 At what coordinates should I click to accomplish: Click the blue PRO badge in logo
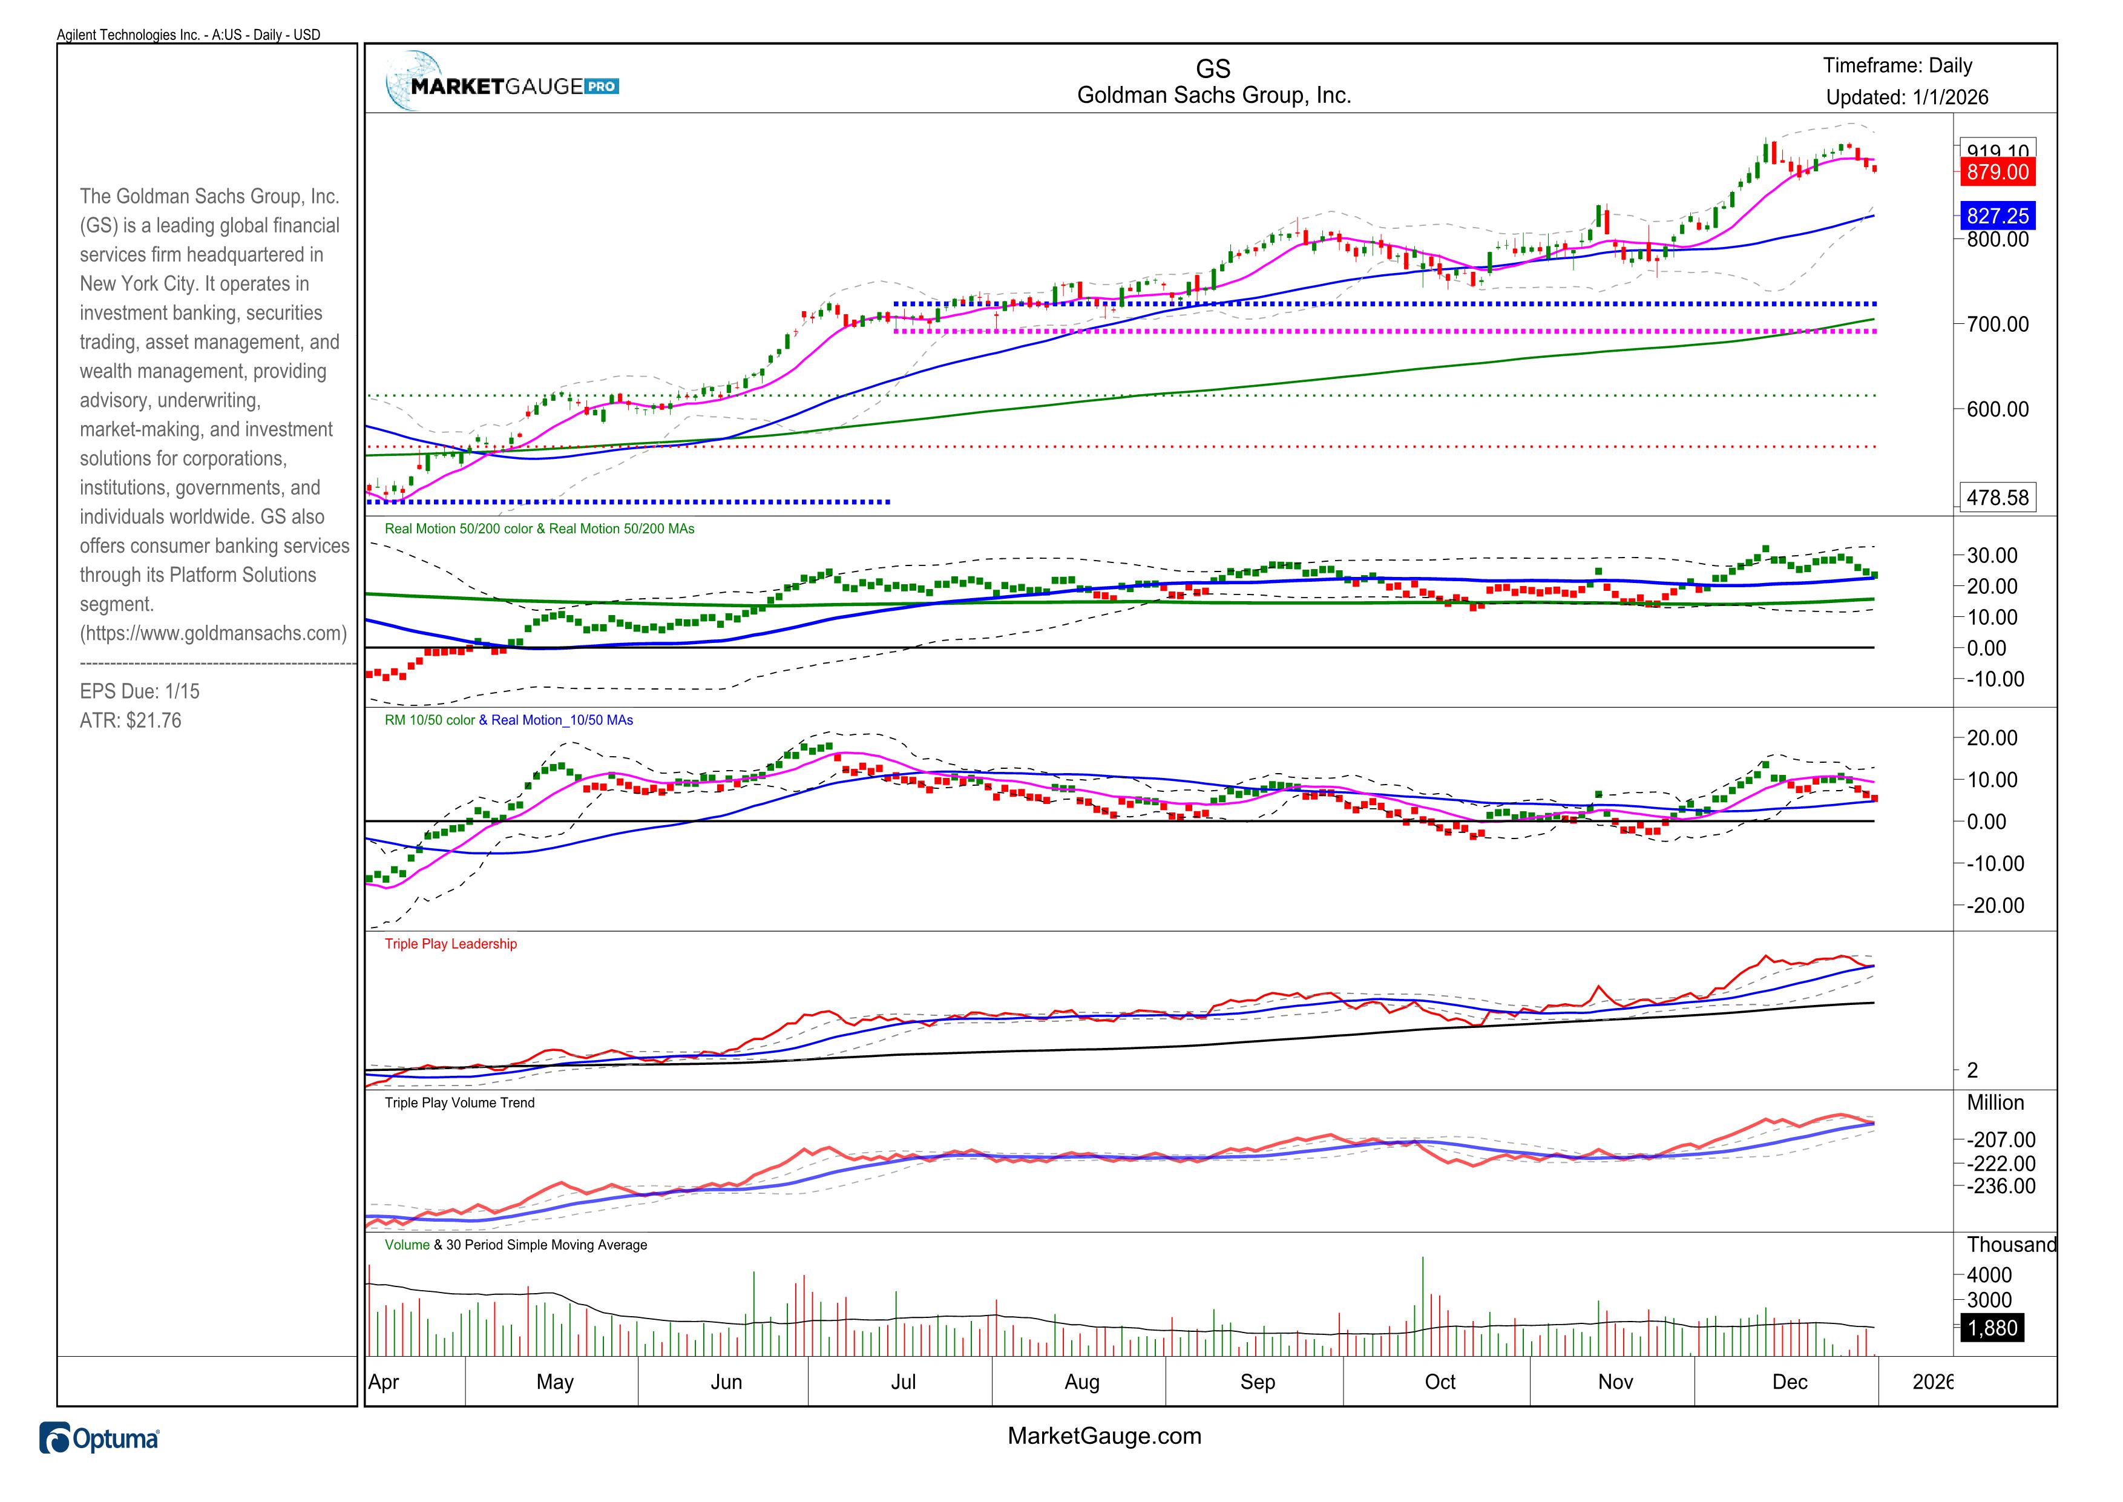(x=601, y=87)
